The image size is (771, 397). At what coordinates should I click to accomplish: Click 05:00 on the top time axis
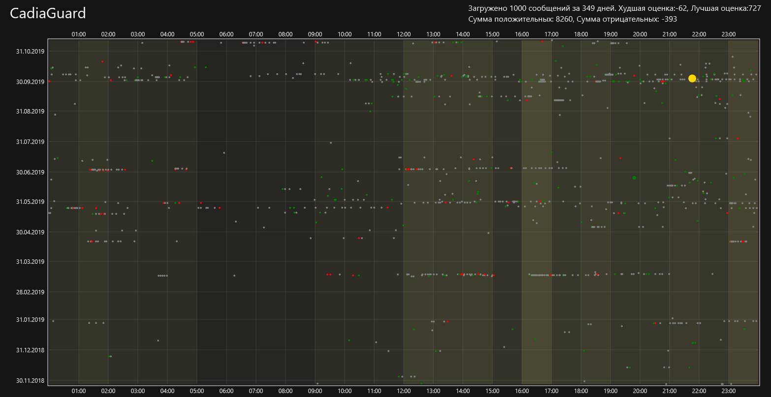(197, 34)
